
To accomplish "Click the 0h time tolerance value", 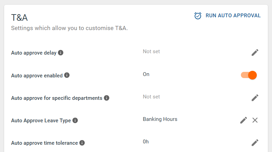I will coord(146,142).
